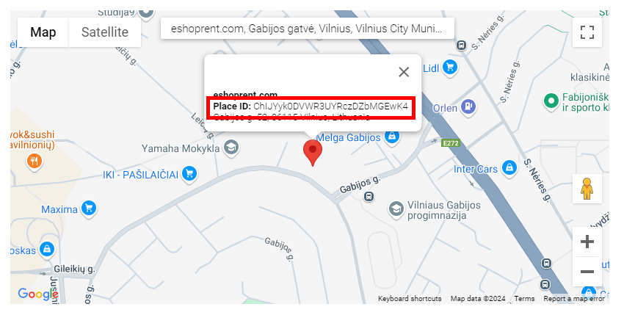Zoom out with the minus button
The height and width of the screenshot is (315, 624).
[x=587, y=272]
